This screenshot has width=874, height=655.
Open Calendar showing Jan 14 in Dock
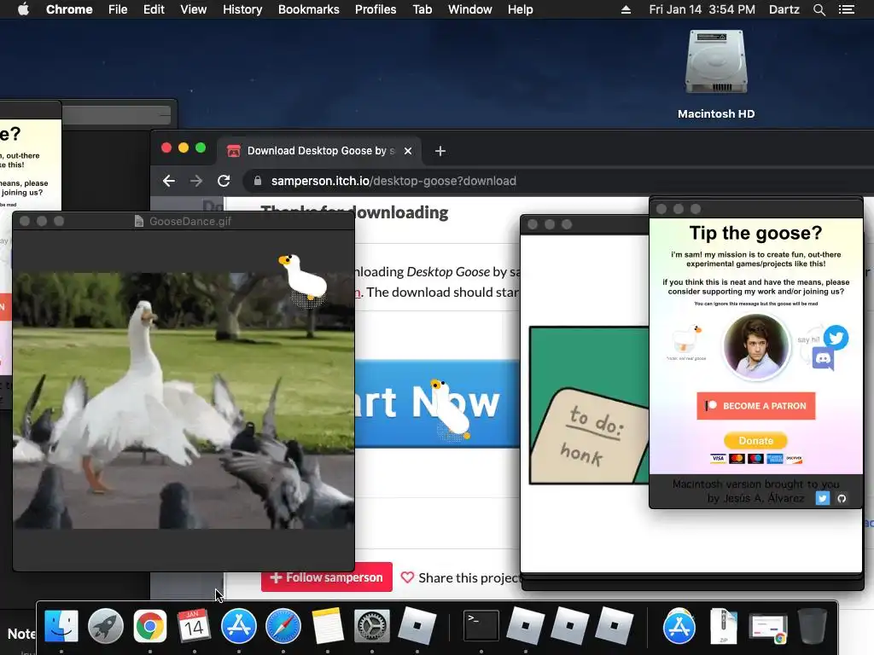pos(194,626)
